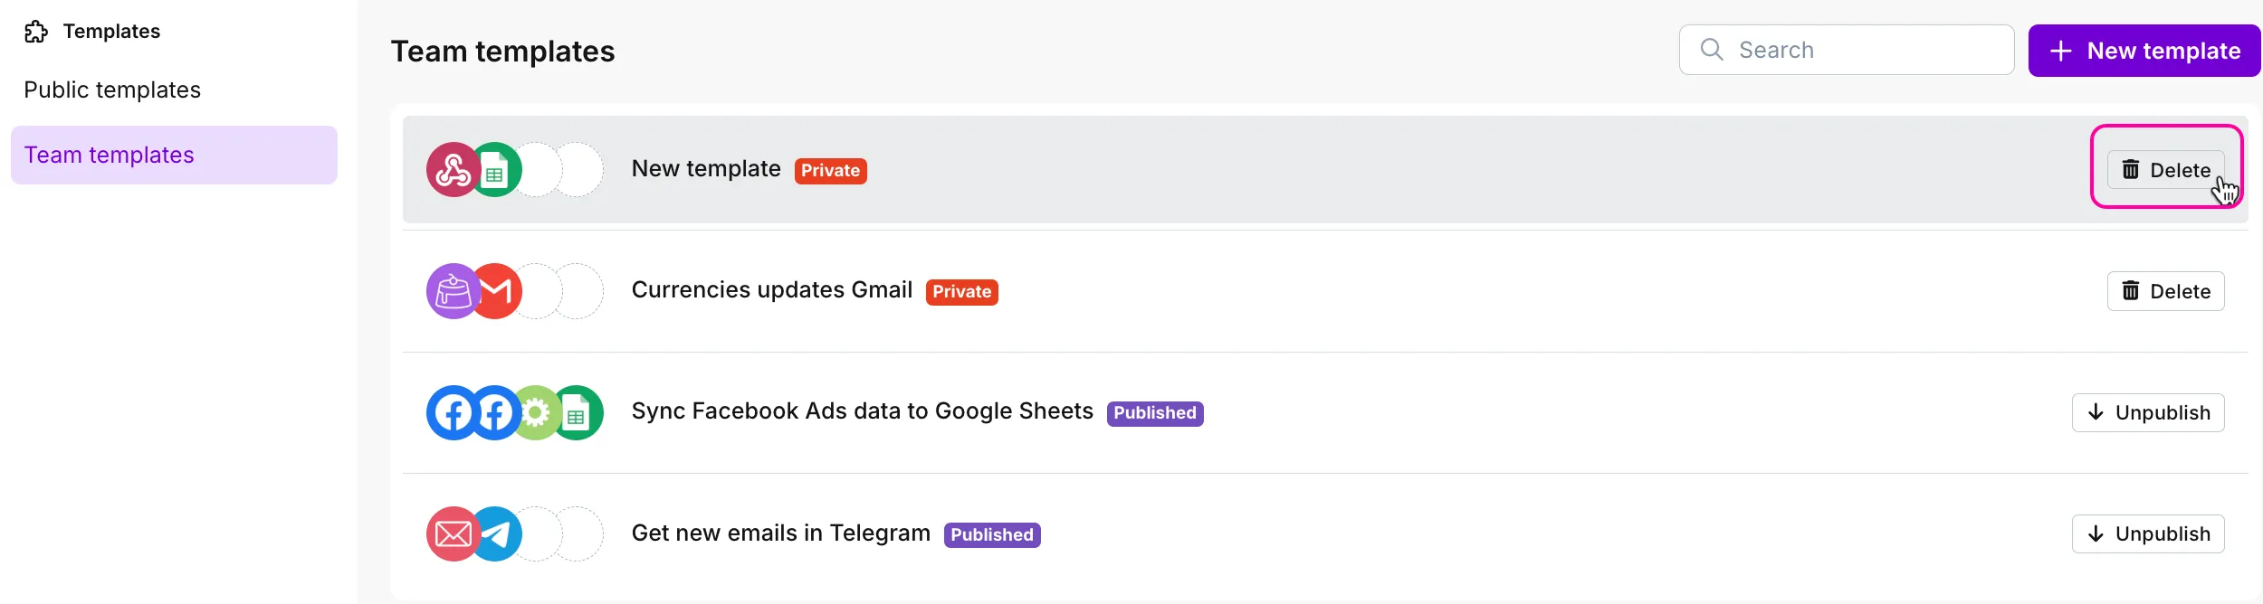Create a New template with purple button
2263x604 pixels.
[2144, 51]
